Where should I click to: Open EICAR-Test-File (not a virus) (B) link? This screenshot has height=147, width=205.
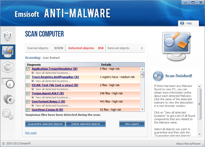click(x=55, y=85)
